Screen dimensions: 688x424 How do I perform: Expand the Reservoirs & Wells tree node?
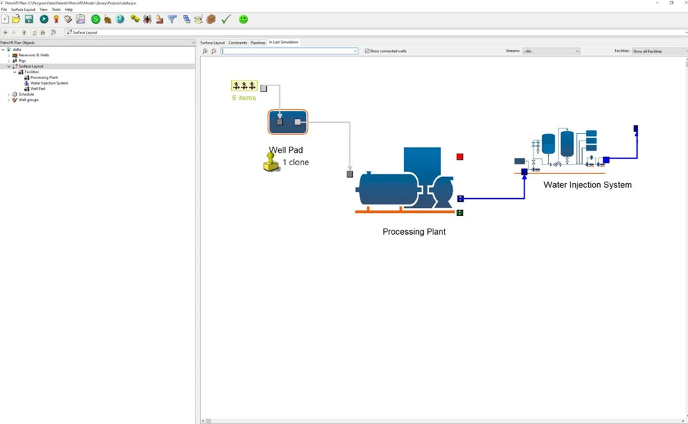click(9, 55)
